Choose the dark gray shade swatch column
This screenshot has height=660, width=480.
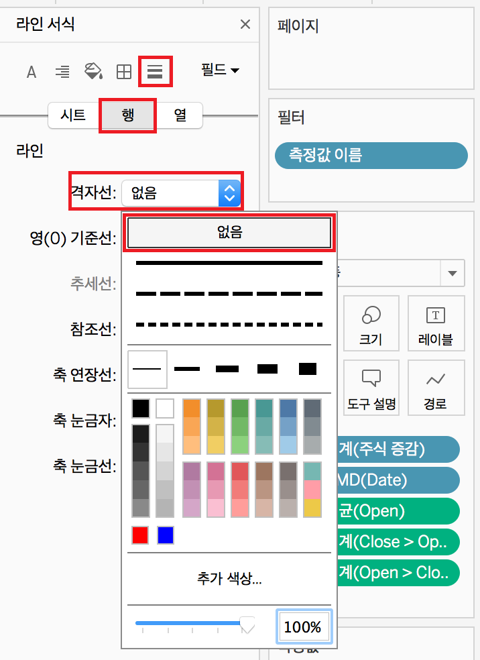(x=141, y=471)
